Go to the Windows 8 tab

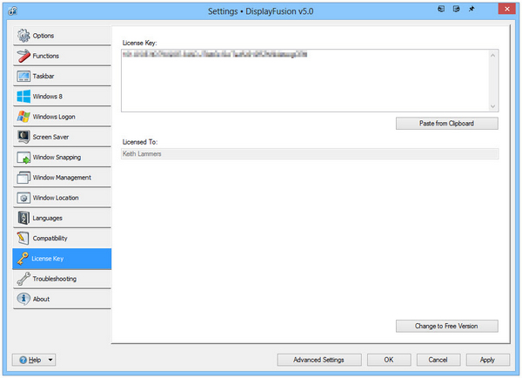coord(62,97)
